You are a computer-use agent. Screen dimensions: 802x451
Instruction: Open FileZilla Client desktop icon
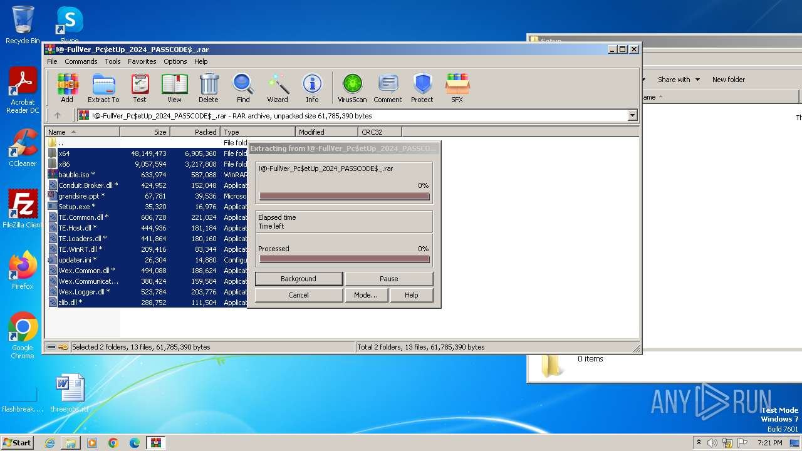coord(23,209)
